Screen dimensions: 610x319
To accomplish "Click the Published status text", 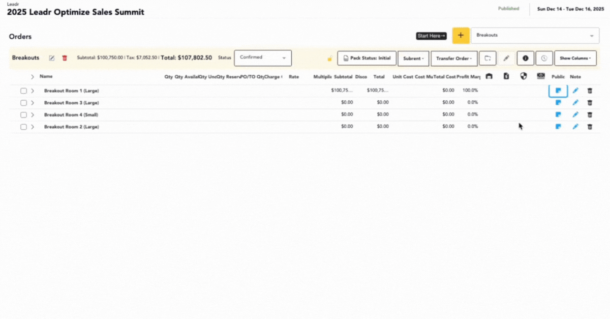I will 509,9.
